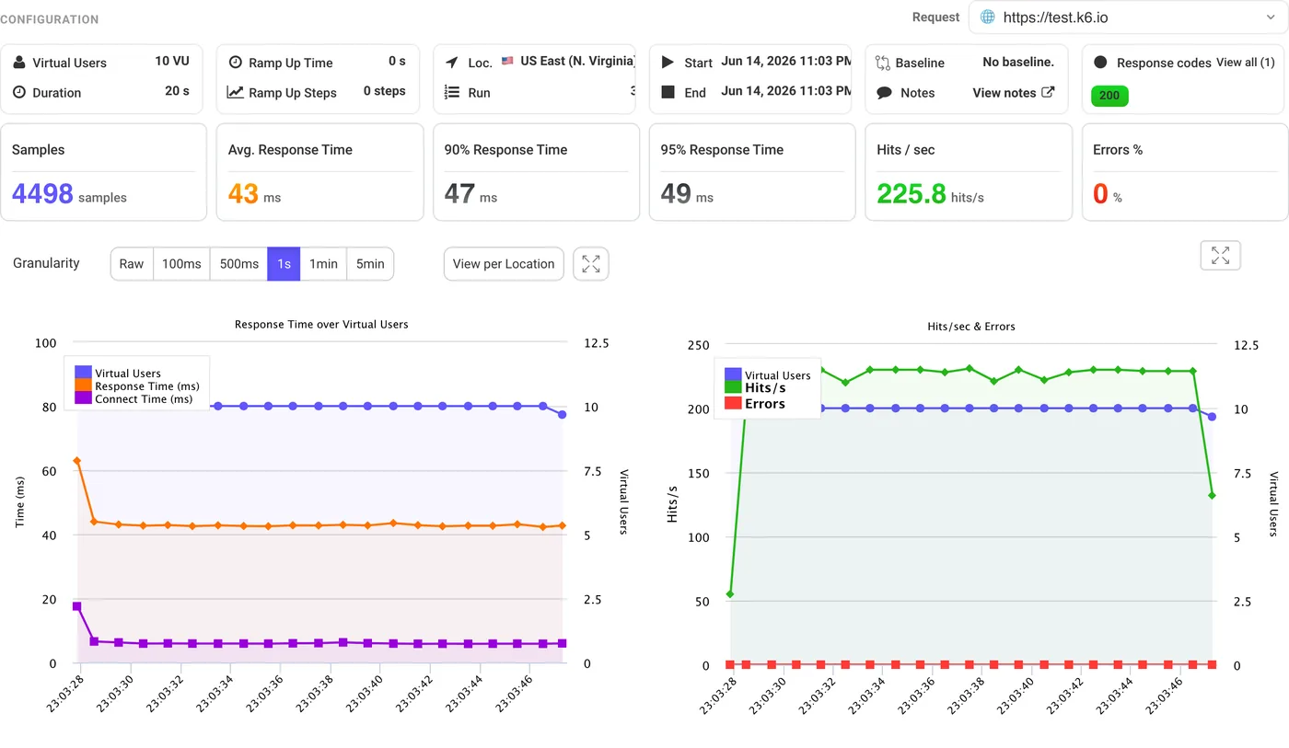Click the US flag icon
This screenshot has width=1289, height=748.
point(507,61)
